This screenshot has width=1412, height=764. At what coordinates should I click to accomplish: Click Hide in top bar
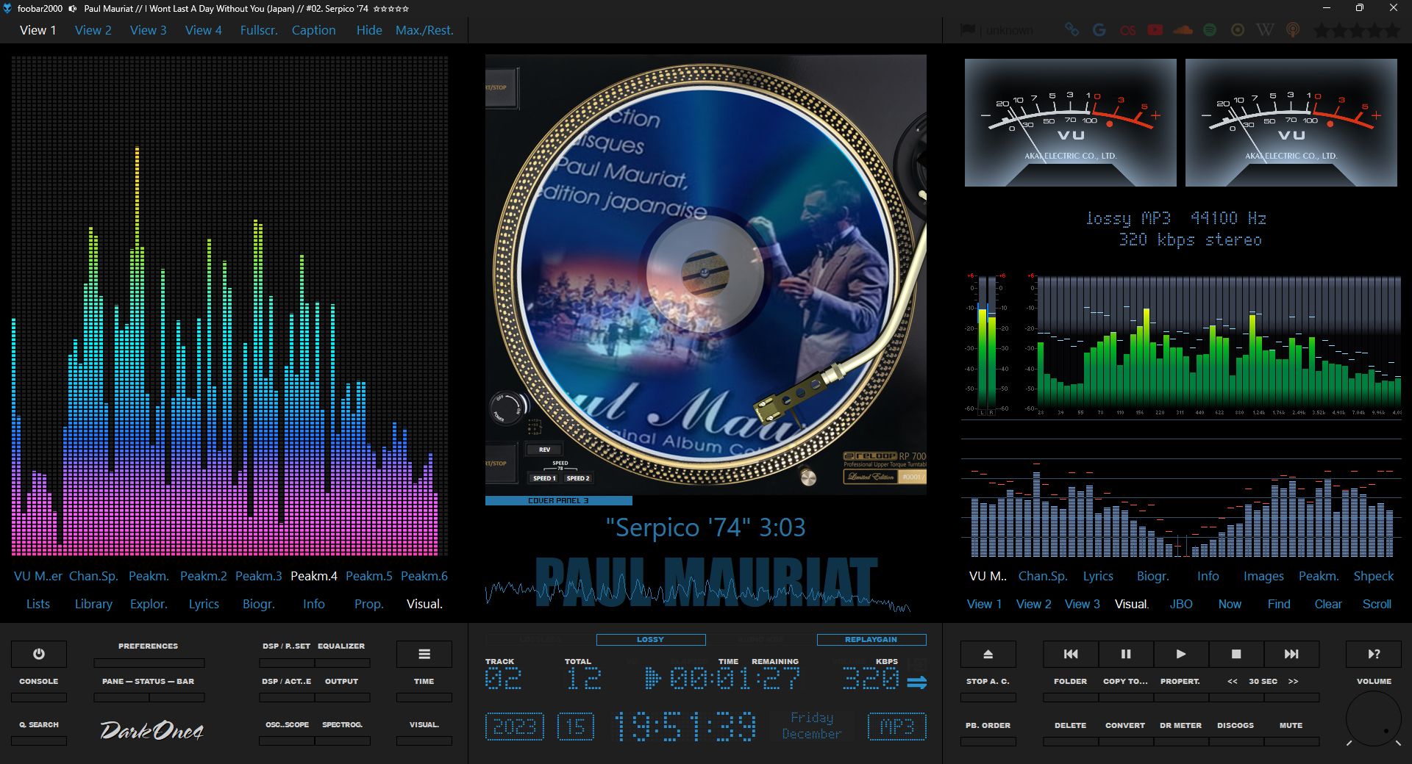coord(369,30)
